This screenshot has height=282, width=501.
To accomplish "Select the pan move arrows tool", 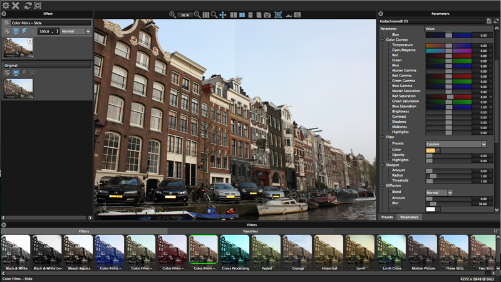I will point(222,14).
